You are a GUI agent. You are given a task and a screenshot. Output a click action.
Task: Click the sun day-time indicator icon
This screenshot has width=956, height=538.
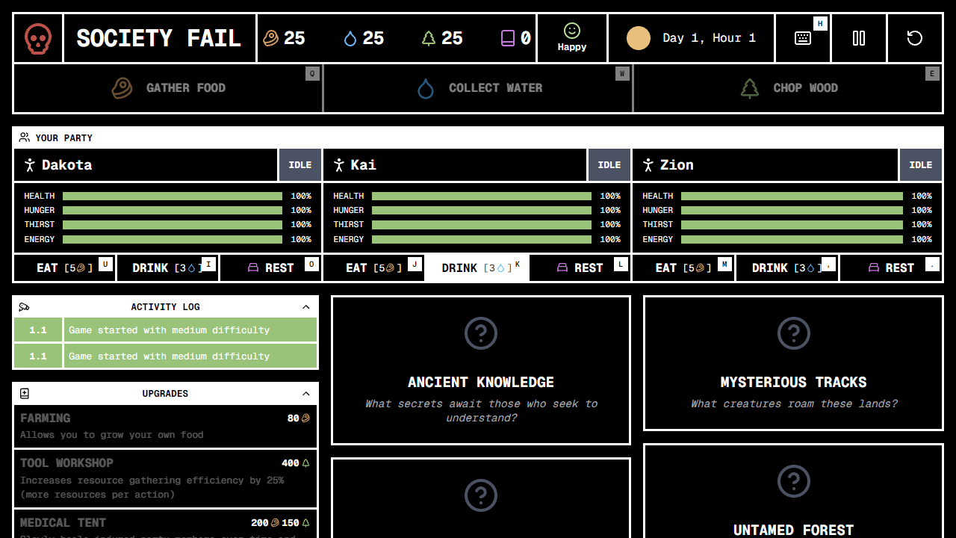coord(639,38)
